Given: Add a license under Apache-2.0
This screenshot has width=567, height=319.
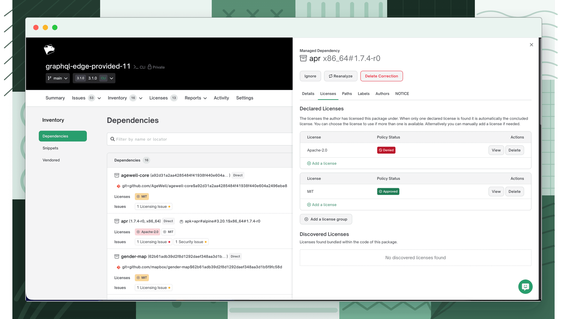Looking at the screenshot, I should [322, 163].
